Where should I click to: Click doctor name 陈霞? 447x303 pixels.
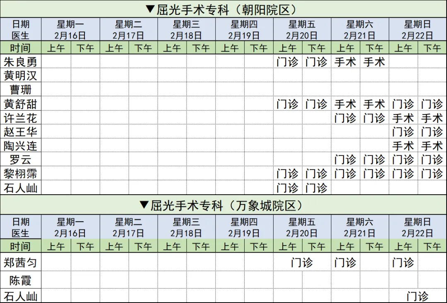click(x=21, y=281)
